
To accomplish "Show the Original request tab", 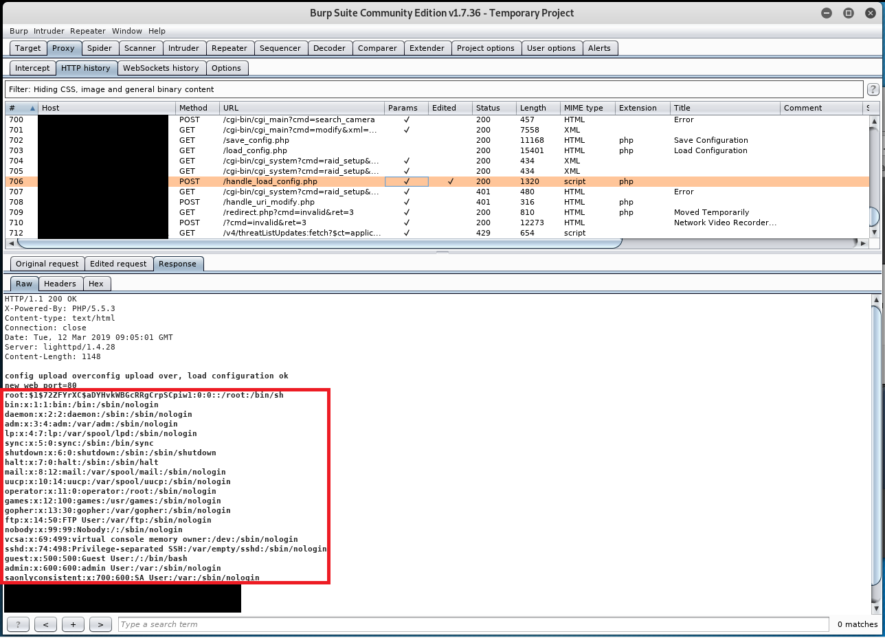I will tap(47, 264).
